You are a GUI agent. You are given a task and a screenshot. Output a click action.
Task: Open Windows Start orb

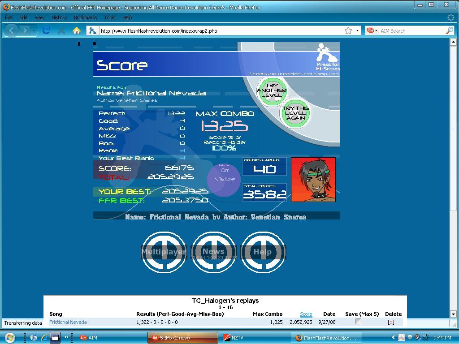pyautogui.click(x=10, y=338)
